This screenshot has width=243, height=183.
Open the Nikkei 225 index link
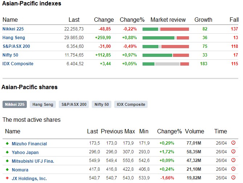[x=13, y=29]
